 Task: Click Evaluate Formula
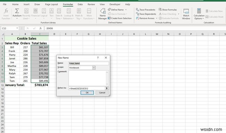click(x=169, y=18)
